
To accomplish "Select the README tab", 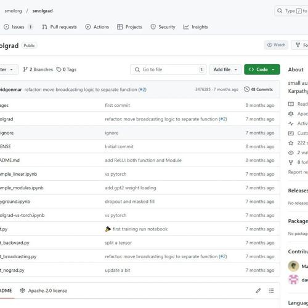I will coord(6,290).
